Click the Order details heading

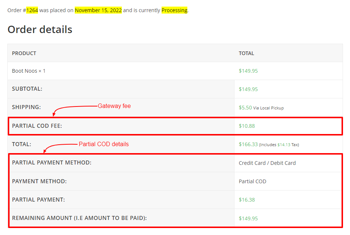point(40,29)
